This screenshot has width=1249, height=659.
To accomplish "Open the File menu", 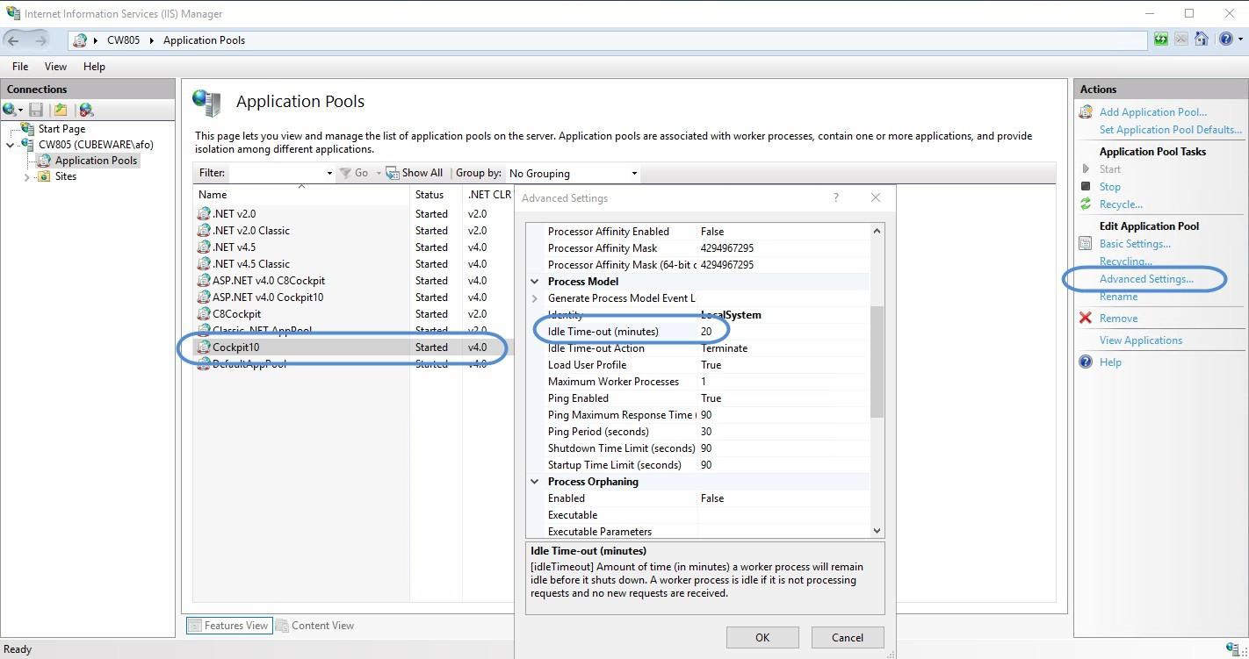I will point(19,67).
